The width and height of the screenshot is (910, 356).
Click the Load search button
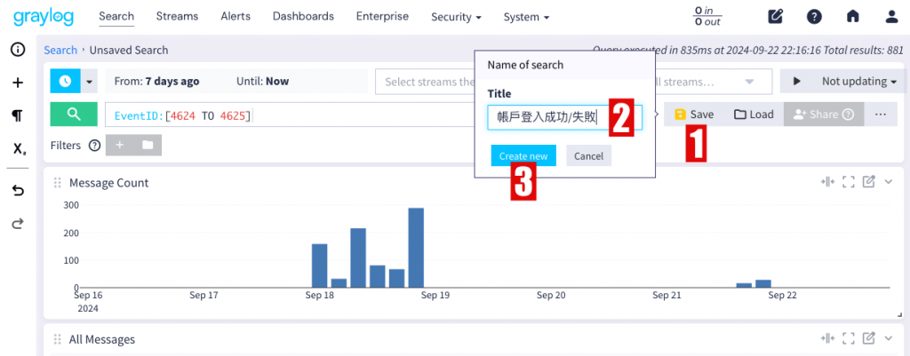click(x=754, y=115)
